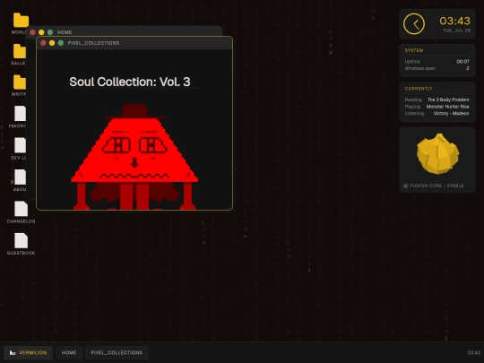This screenshot has height=363, width=484.
Task: Click the 'Soul Collection: Vol. 3' heading
Action: (130, 82)
